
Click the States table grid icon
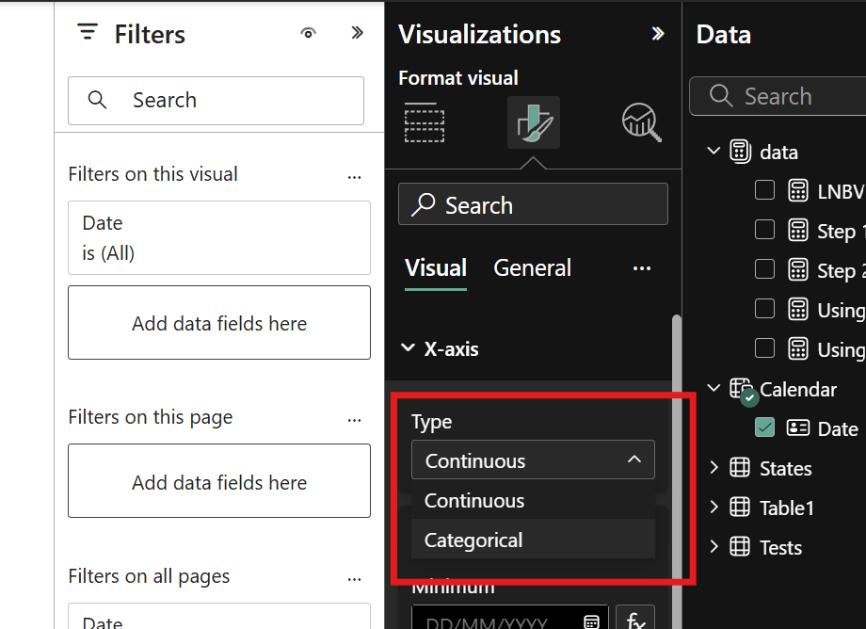pos(740,468)
